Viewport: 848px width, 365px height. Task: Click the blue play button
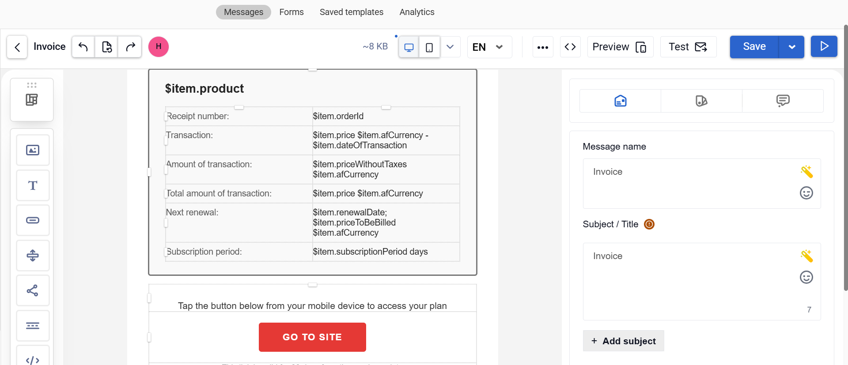pyautogui.click(x=824, y=46)
